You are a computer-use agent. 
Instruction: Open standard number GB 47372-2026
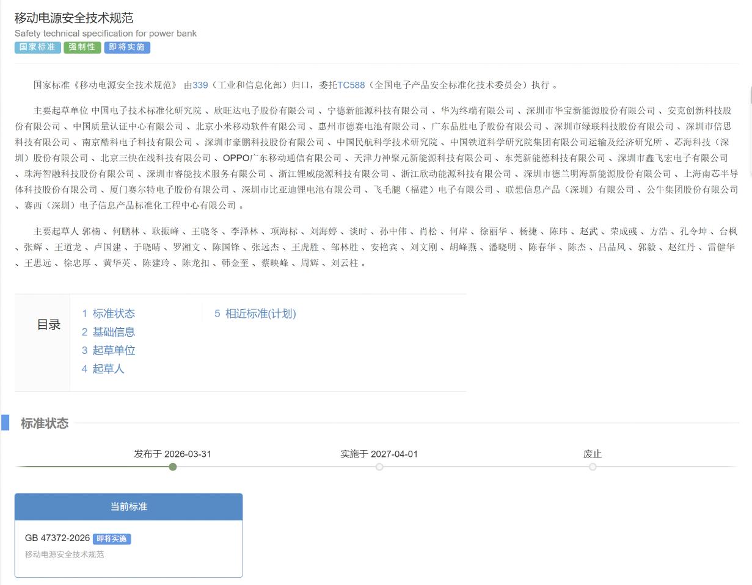click(x=57, y=539)
